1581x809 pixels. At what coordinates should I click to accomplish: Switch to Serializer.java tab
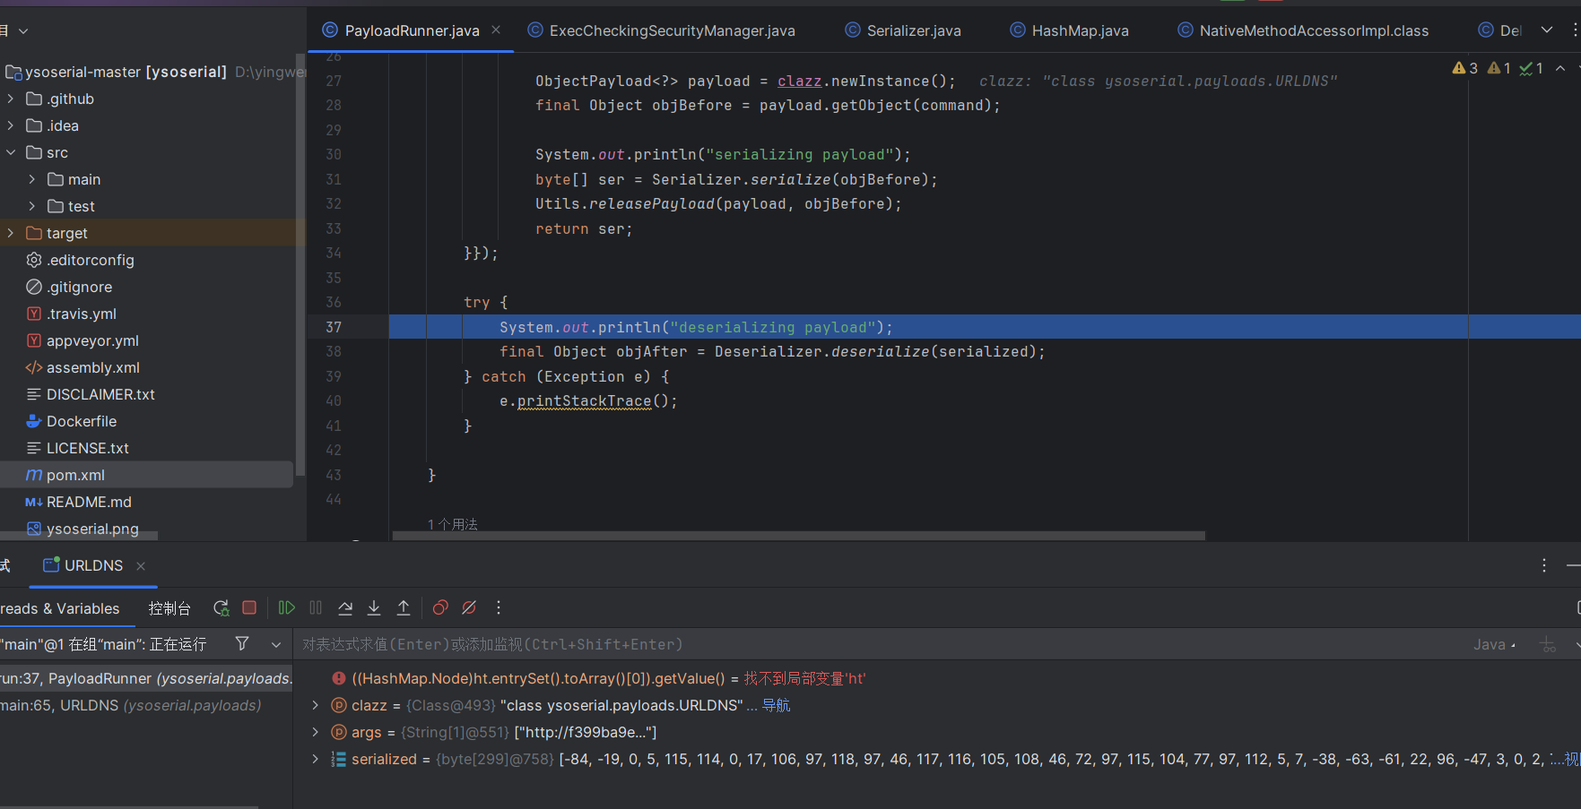coord(903,30)
